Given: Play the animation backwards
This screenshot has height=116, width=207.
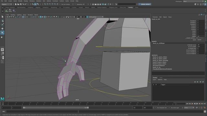Looking at the screenshot, I should [x=195, y=104].
